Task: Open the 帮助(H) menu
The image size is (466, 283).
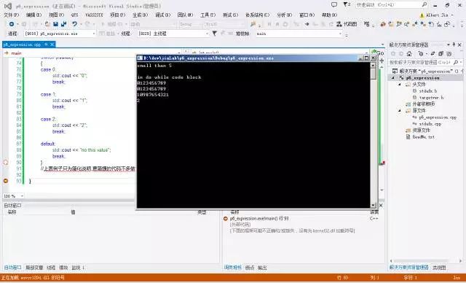Action: click(329, 15)
